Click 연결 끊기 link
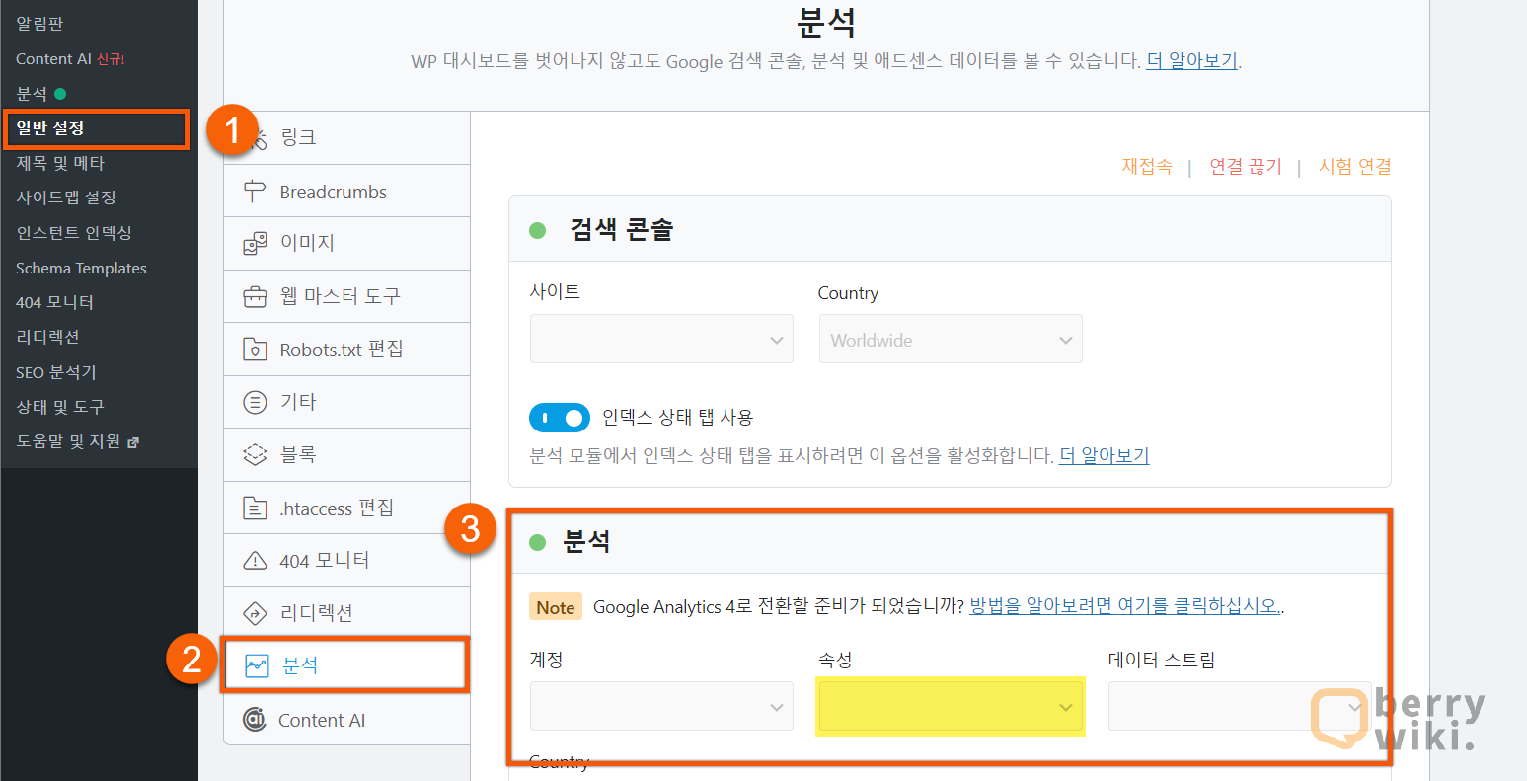This screenshot has height=781, width=1527. pyautogui.click(x=1246, y=167)
